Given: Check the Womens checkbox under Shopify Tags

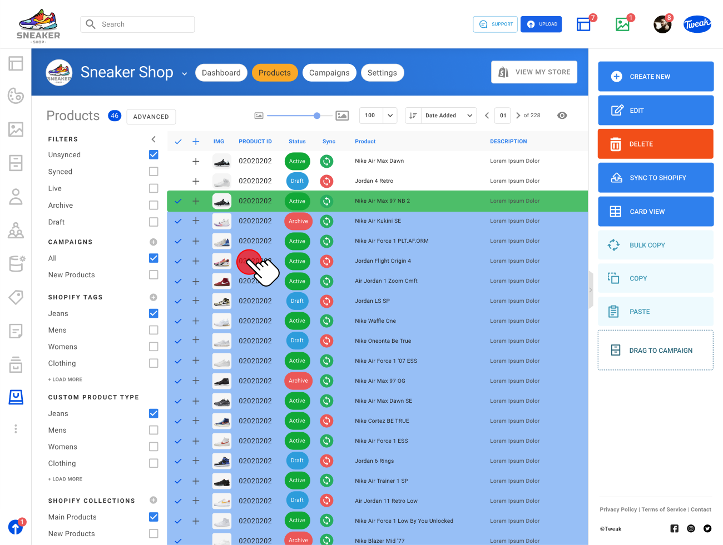Looking at the screenshot, I should click(x=153, y=346).
